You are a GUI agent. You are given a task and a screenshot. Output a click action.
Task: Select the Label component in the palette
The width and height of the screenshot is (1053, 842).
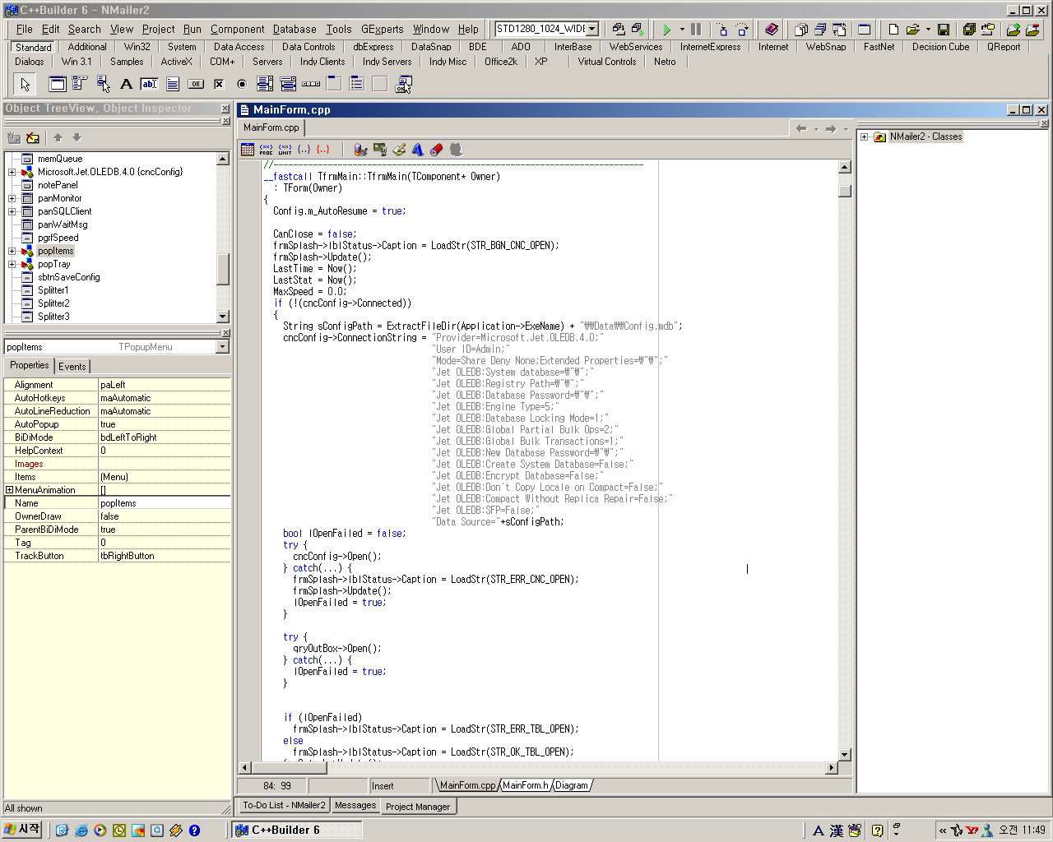pos(127,84)
